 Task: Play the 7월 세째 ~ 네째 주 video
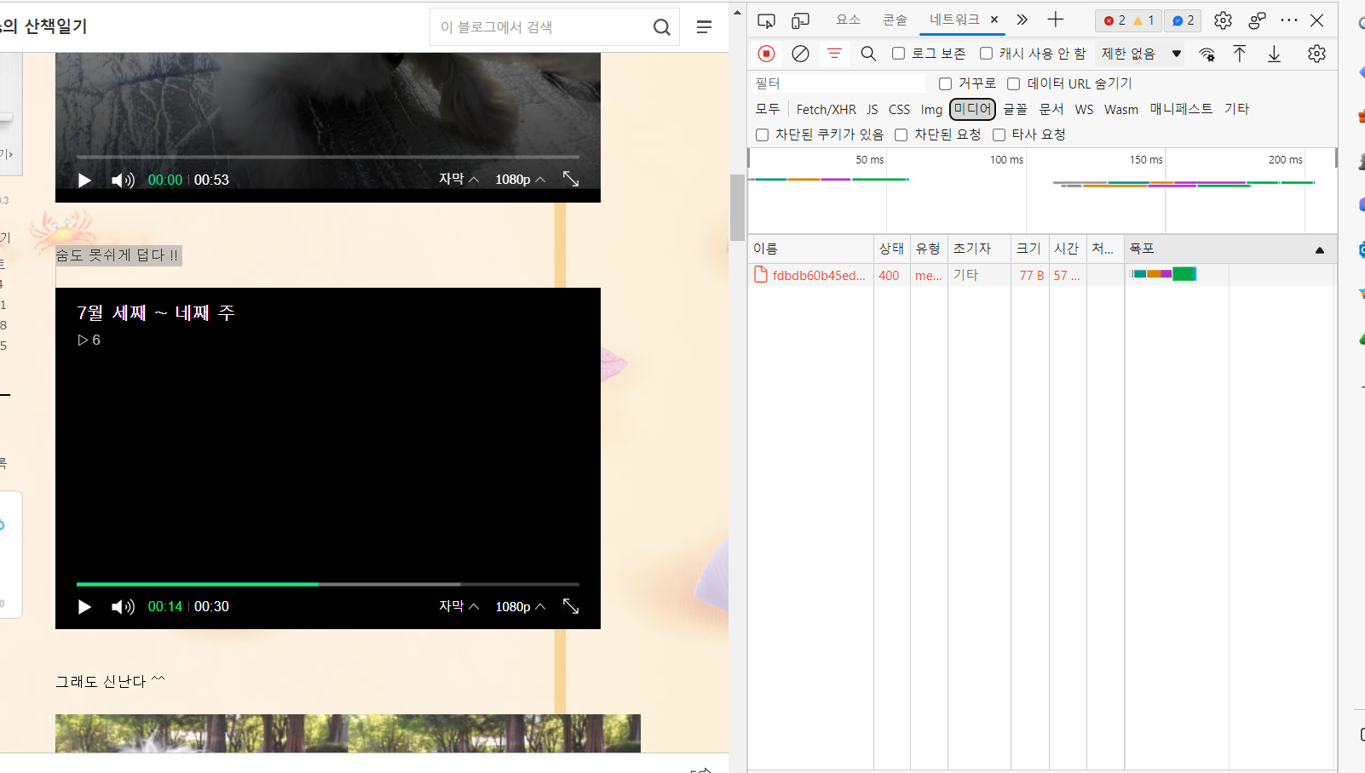pyautogui.click(x=84, y=606)
